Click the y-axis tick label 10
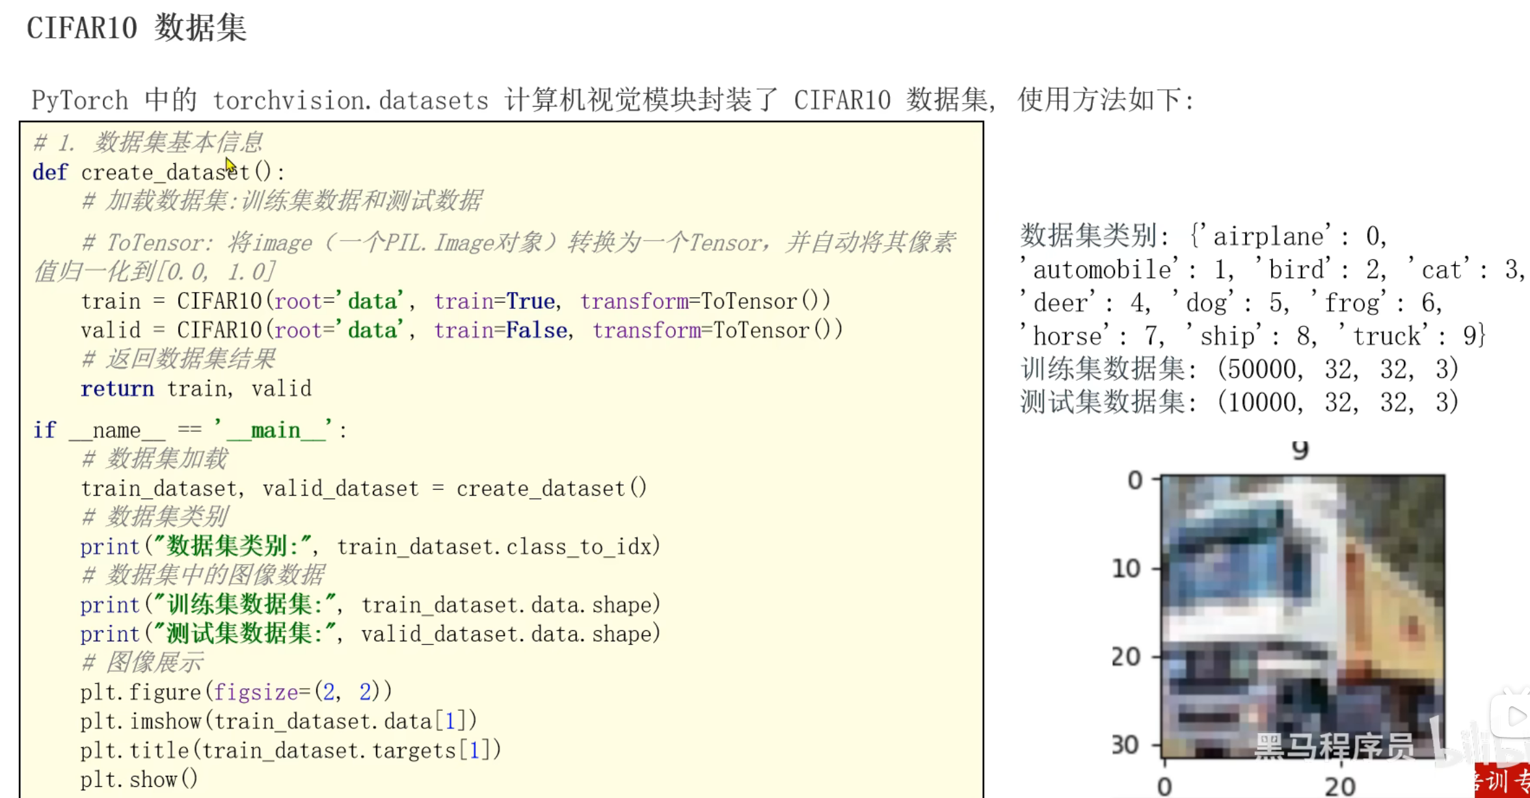1530x798 pixels. pyautogui.click(x=1126, y=569)
